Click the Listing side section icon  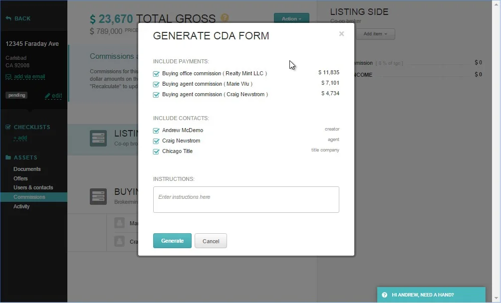98,139
